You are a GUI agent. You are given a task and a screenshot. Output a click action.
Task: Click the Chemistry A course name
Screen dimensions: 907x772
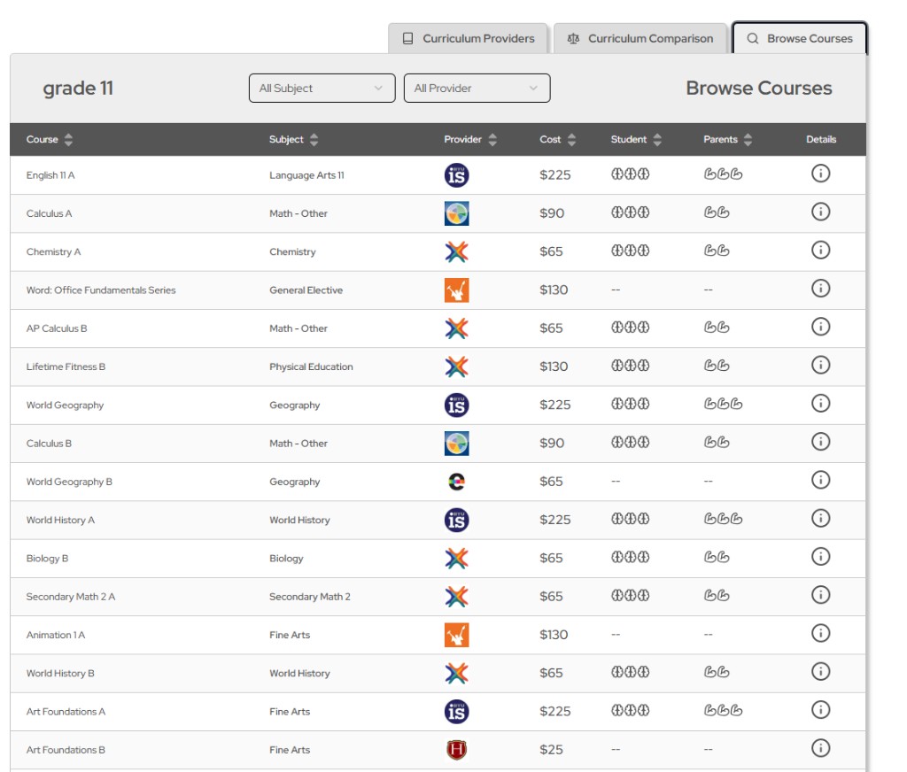click(x=53, y=252)
